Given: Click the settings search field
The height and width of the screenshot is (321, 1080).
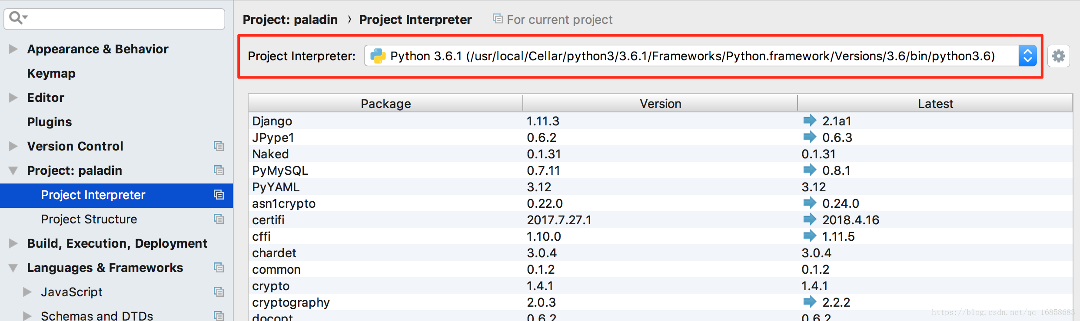Looking at the screenshot, I should coord(114,19).
